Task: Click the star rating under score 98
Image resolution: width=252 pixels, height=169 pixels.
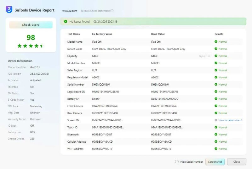Action: [x=31, y=46]
